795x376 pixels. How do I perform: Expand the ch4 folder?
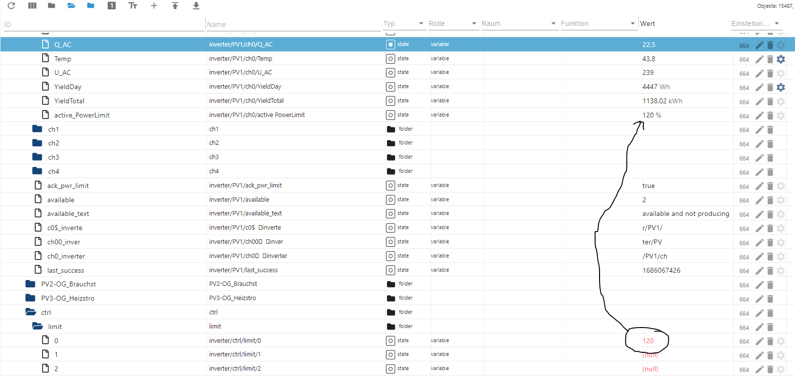click(37, 171)
